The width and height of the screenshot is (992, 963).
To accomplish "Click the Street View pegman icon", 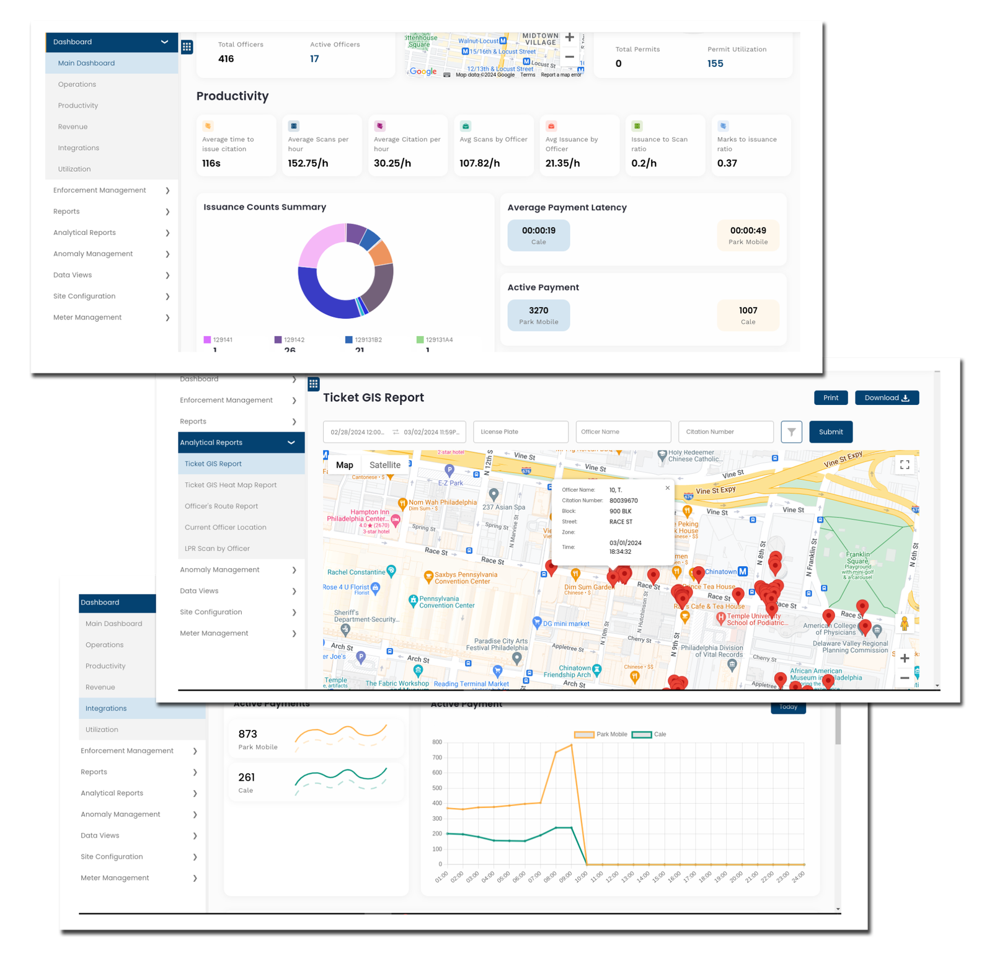I will pos(905,624).
